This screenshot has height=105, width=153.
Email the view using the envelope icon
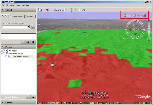click(79, 10)
